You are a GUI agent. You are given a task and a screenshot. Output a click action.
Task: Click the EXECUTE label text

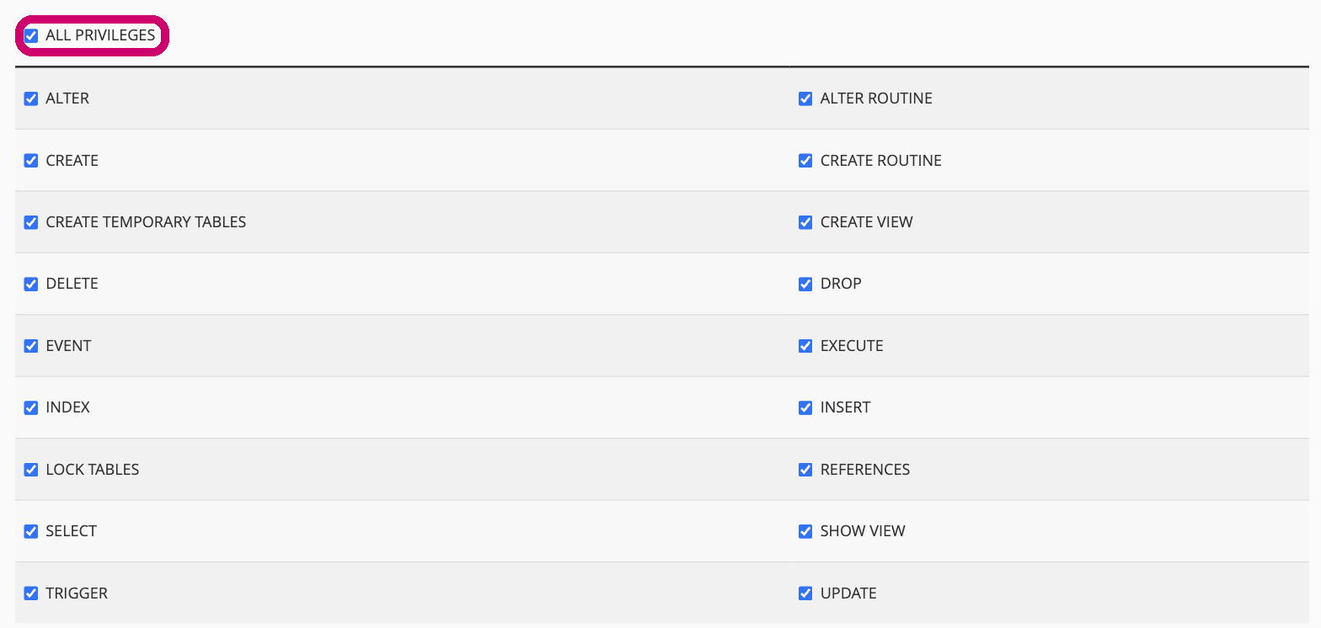point(852,346)
